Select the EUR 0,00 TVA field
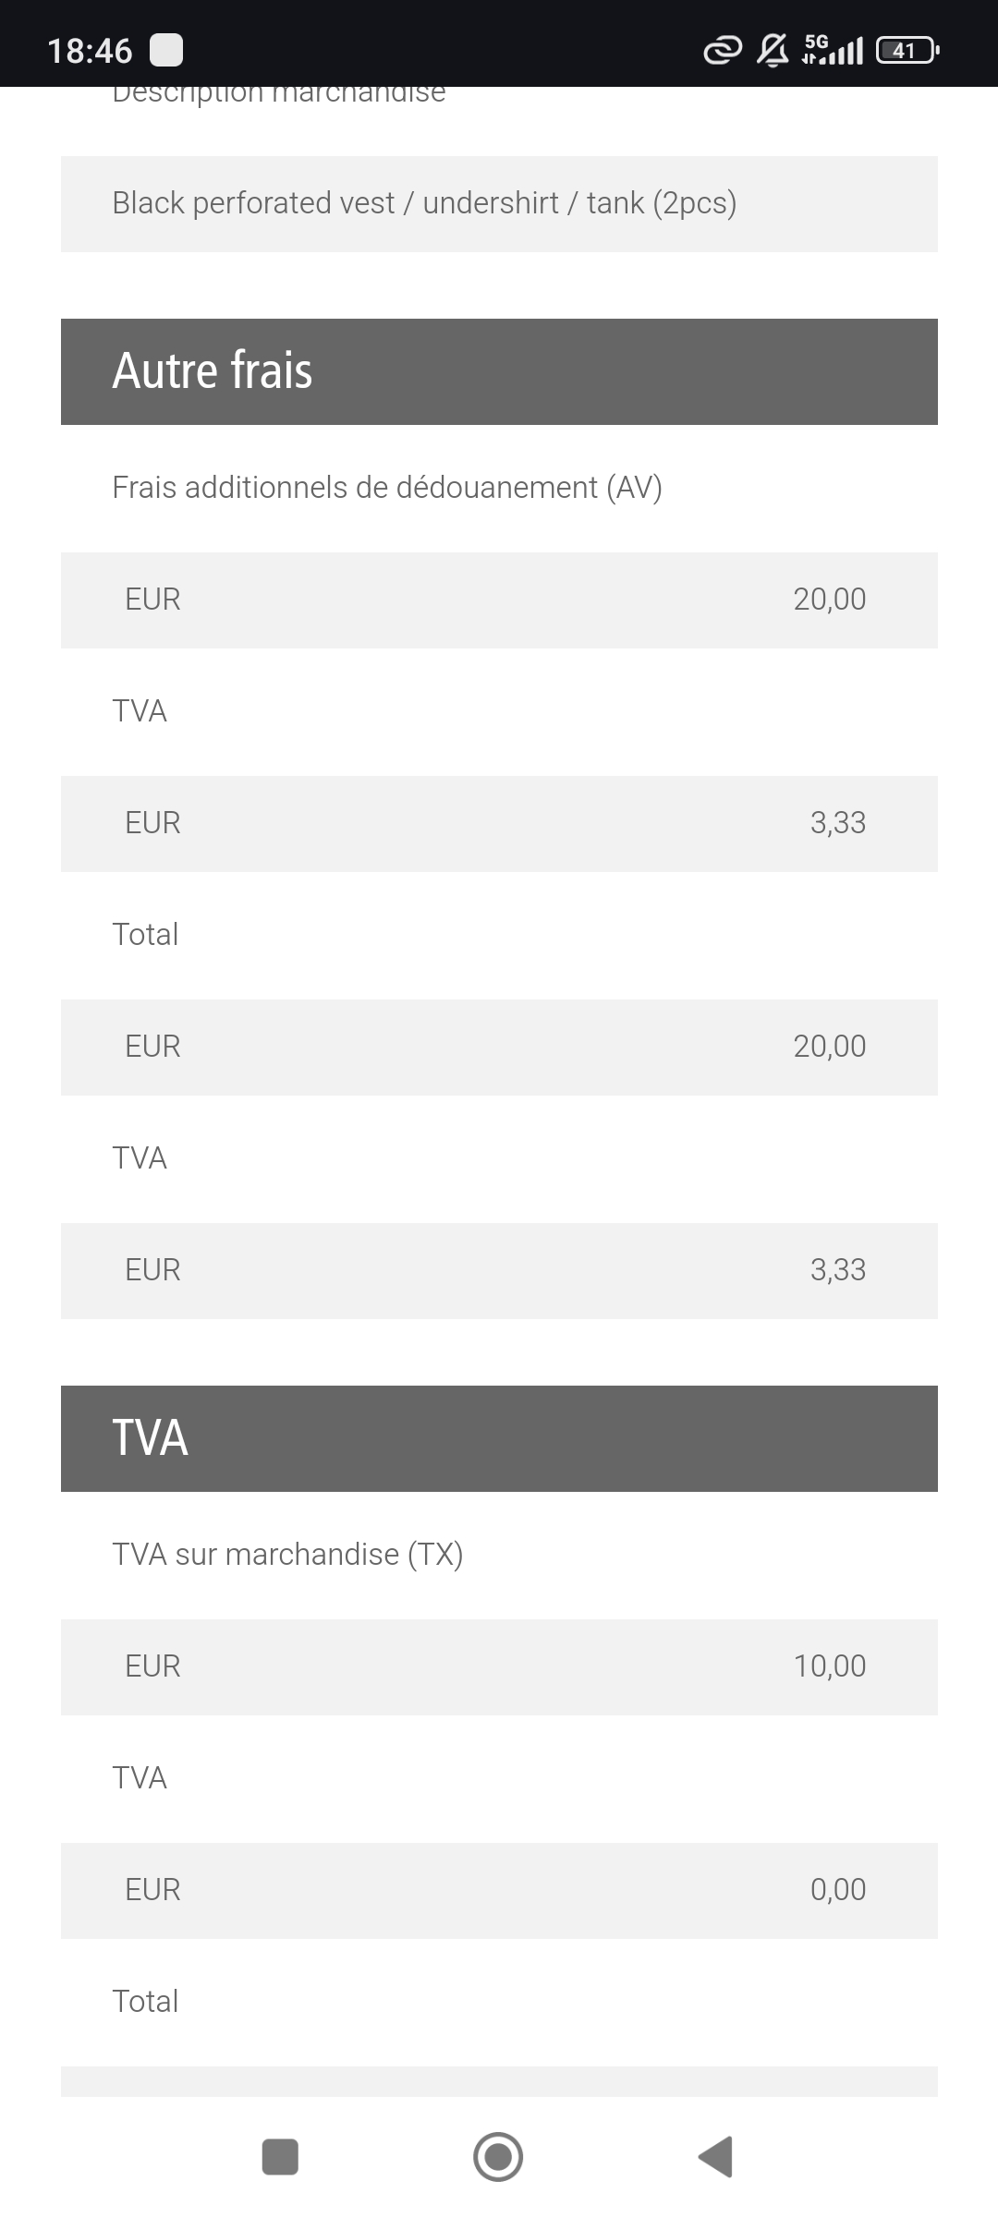998x2217 pixels. pos(499,1890)
